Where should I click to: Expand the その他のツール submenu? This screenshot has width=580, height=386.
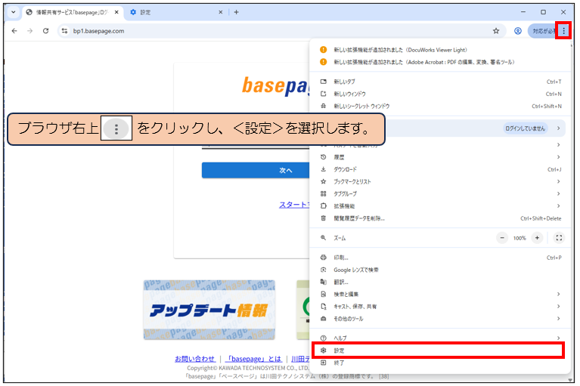tap(439, 319)
